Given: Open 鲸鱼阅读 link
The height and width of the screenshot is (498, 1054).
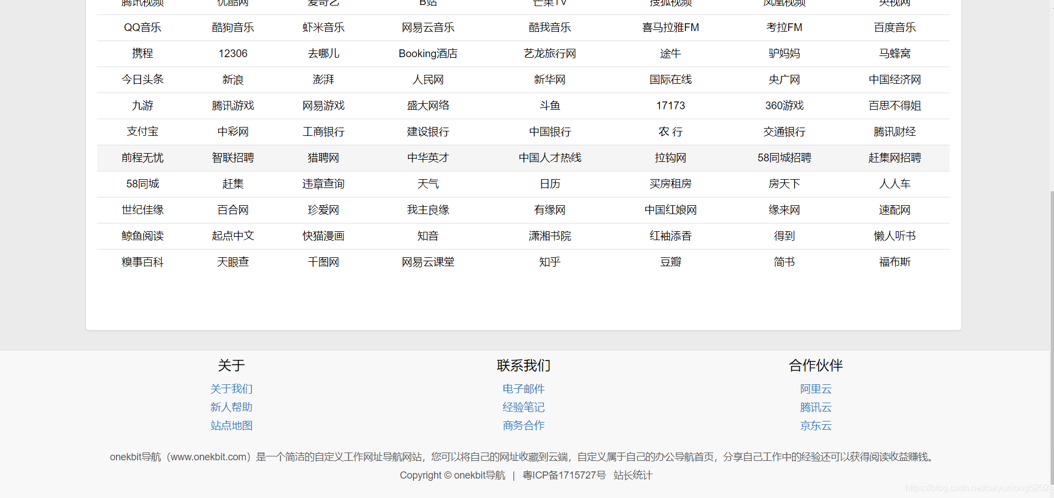Looking at the screenshot, I should coord(143,236).
